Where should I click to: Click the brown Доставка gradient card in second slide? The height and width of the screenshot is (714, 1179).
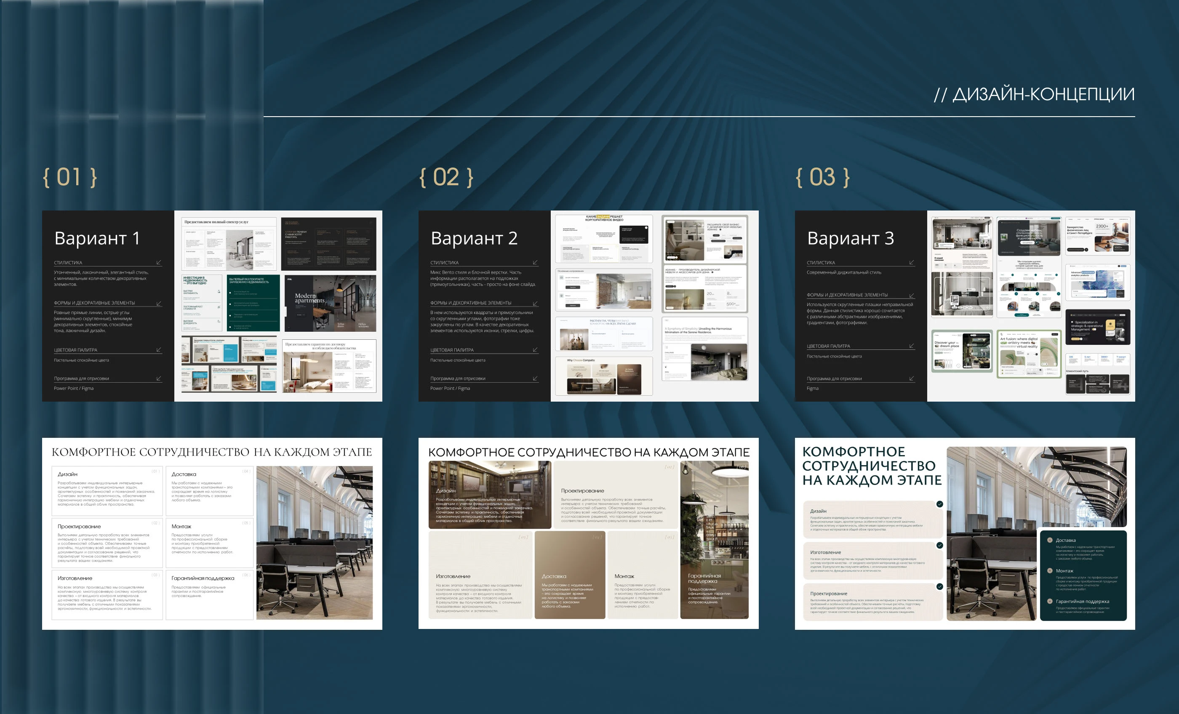(569, 575)
